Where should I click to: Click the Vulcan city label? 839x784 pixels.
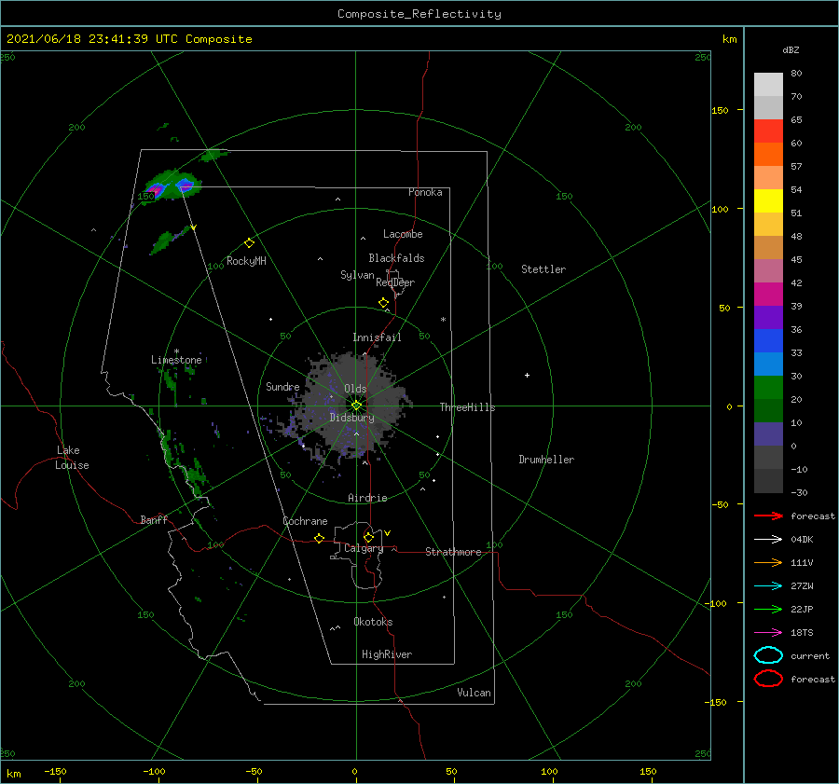click(x=475, y=693)
